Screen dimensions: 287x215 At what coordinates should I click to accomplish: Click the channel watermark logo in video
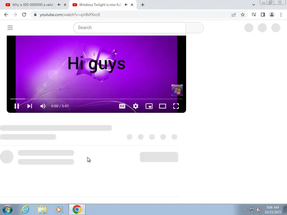(177, 90)
